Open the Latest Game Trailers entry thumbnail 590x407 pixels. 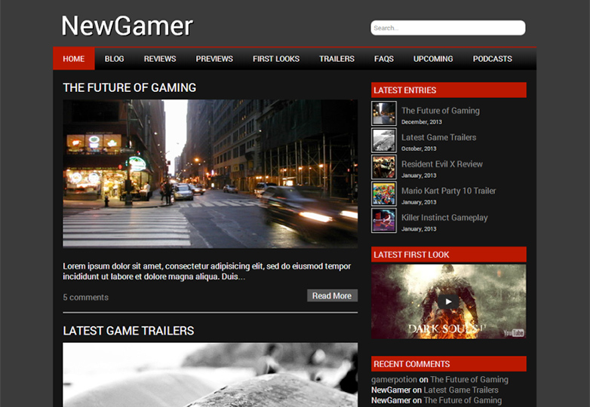[383, 140]
